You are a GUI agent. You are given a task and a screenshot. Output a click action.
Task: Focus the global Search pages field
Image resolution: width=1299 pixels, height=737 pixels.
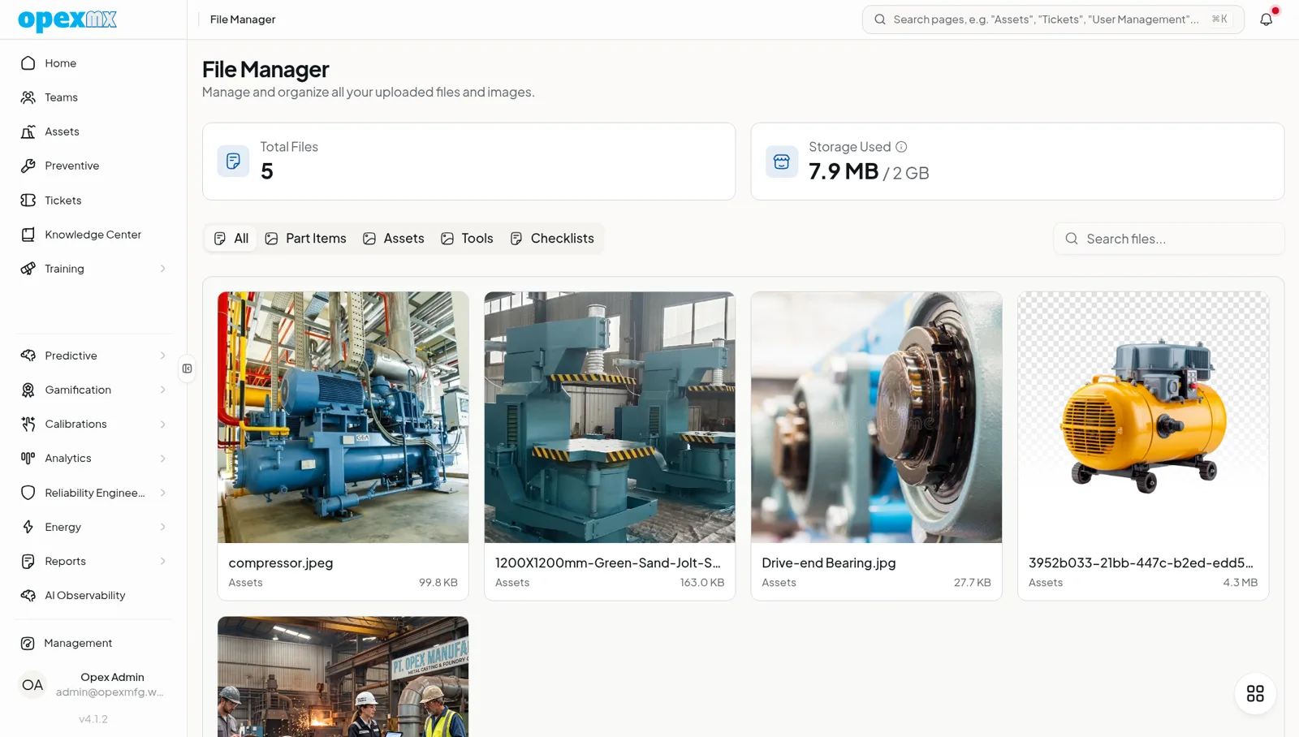pos(1053,19)
